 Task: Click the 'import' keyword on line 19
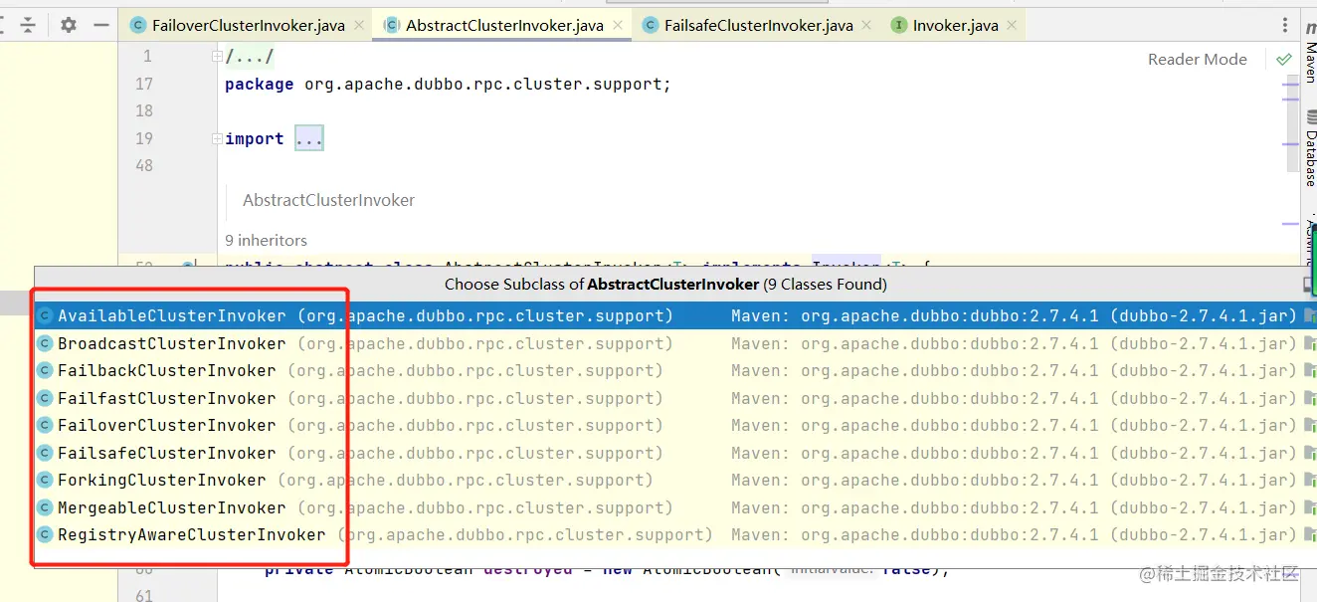tap(255, 139)
